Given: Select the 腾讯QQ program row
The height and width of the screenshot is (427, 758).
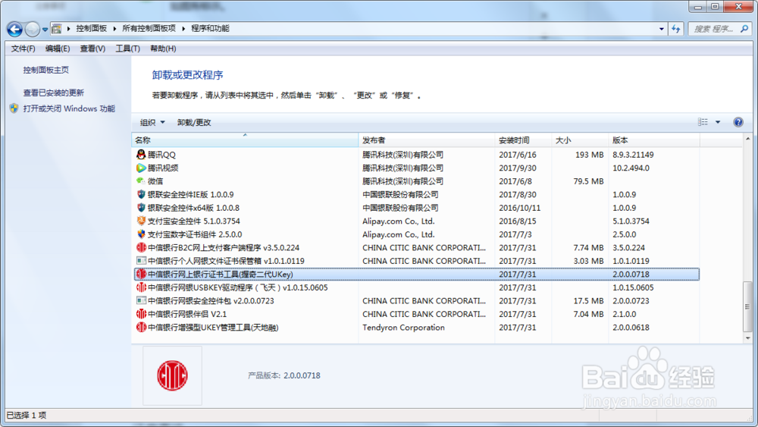Looking at the screenshot, I should click(417, 155).
